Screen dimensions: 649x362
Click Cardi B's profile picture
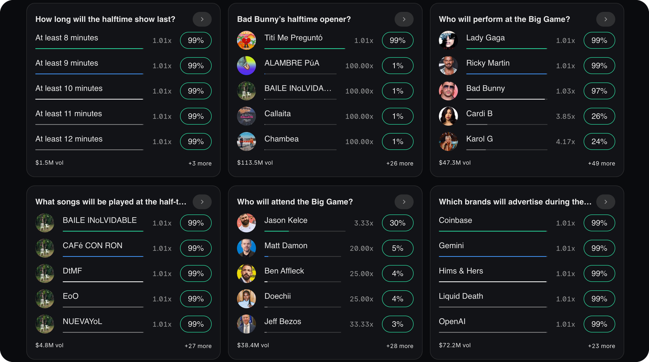point(448,116)
